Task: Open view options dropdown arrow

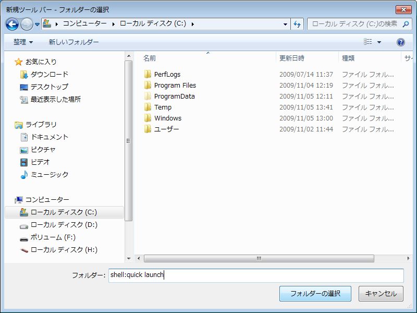Action: pyautogui.click(x=379, y=42)
